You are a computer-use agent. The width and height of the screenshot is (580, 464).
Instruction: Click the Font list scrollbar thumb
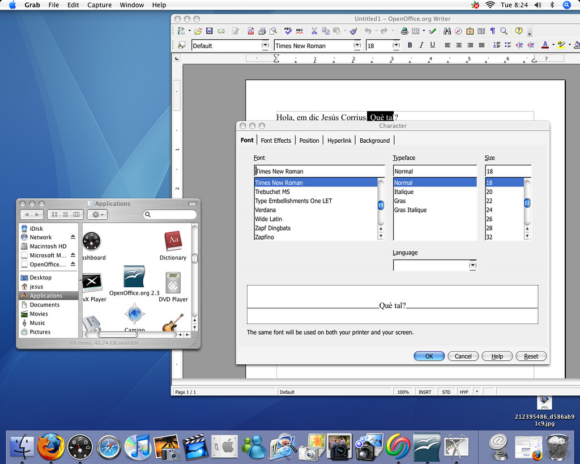pos(381,205)
